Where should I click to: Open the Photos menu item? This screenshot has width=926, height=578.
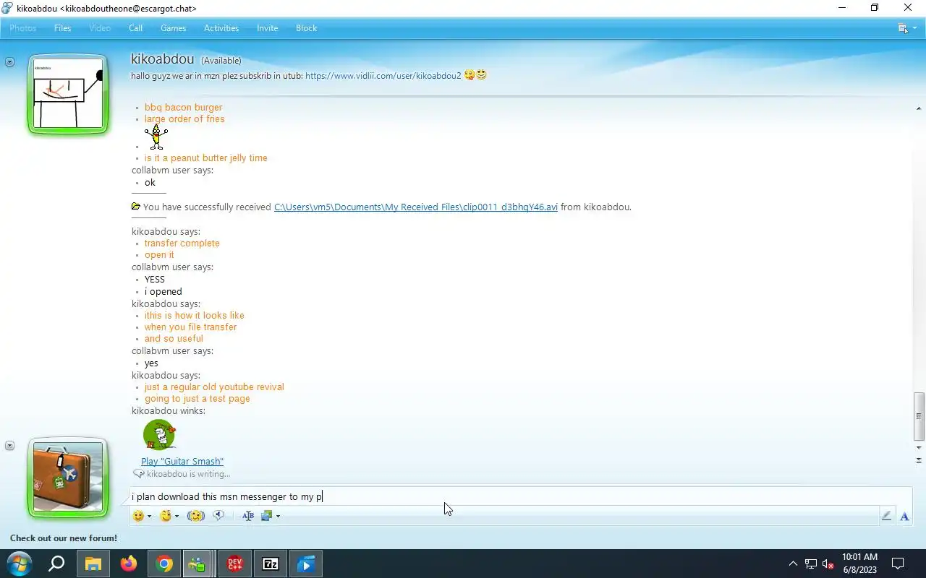tap(23, 28)
